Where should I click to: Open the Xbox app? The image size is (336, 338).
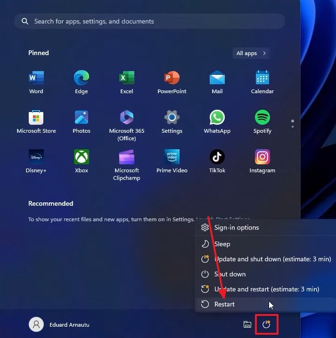pyautogui.click(x=82, y=161)
